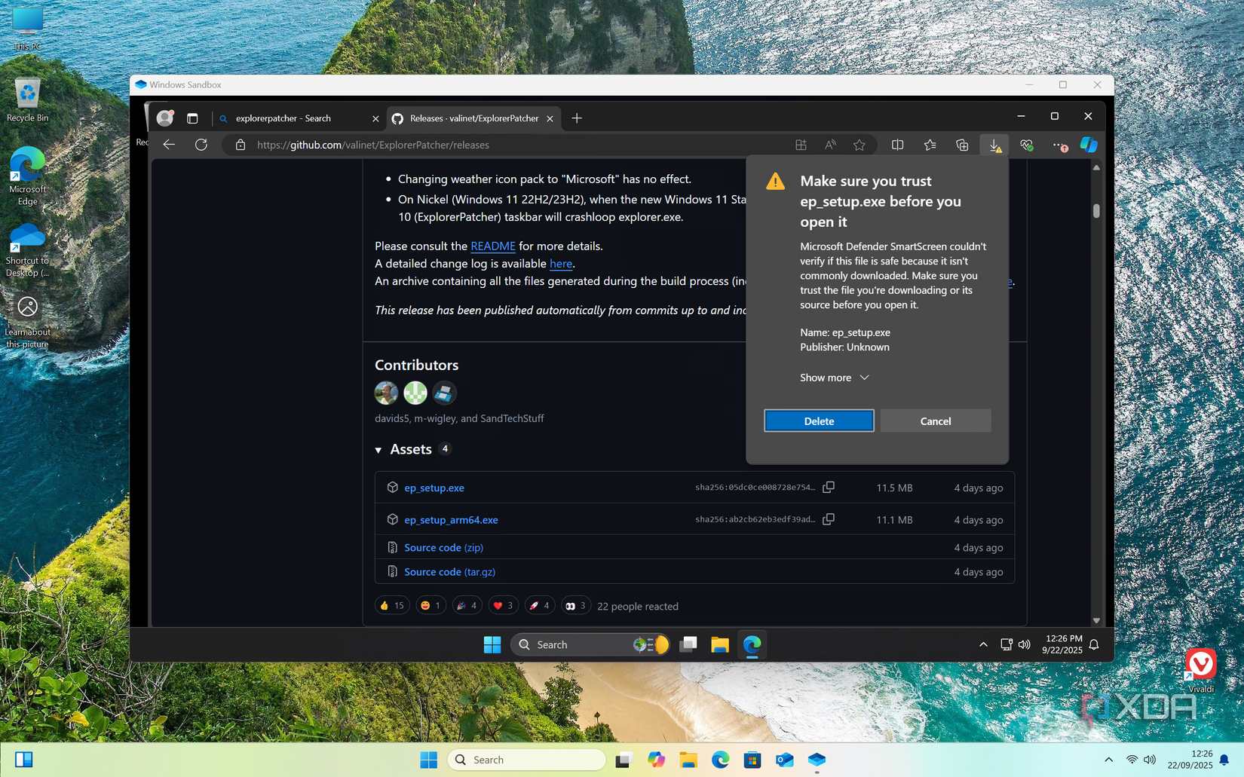Open Vivaldi desktop shortcut
Screen dimensions: 1244x777
click(1201, 671)
